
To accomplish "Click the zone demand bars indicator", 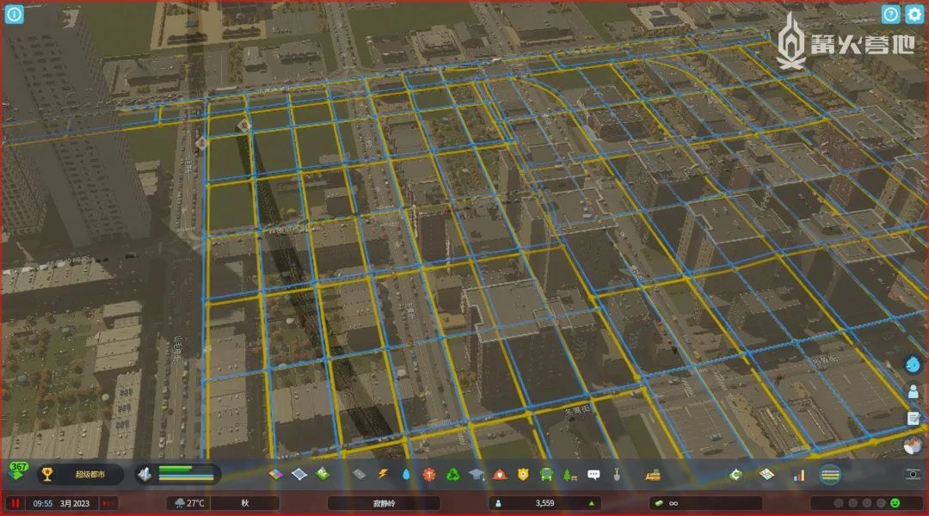I will [186, 474].
